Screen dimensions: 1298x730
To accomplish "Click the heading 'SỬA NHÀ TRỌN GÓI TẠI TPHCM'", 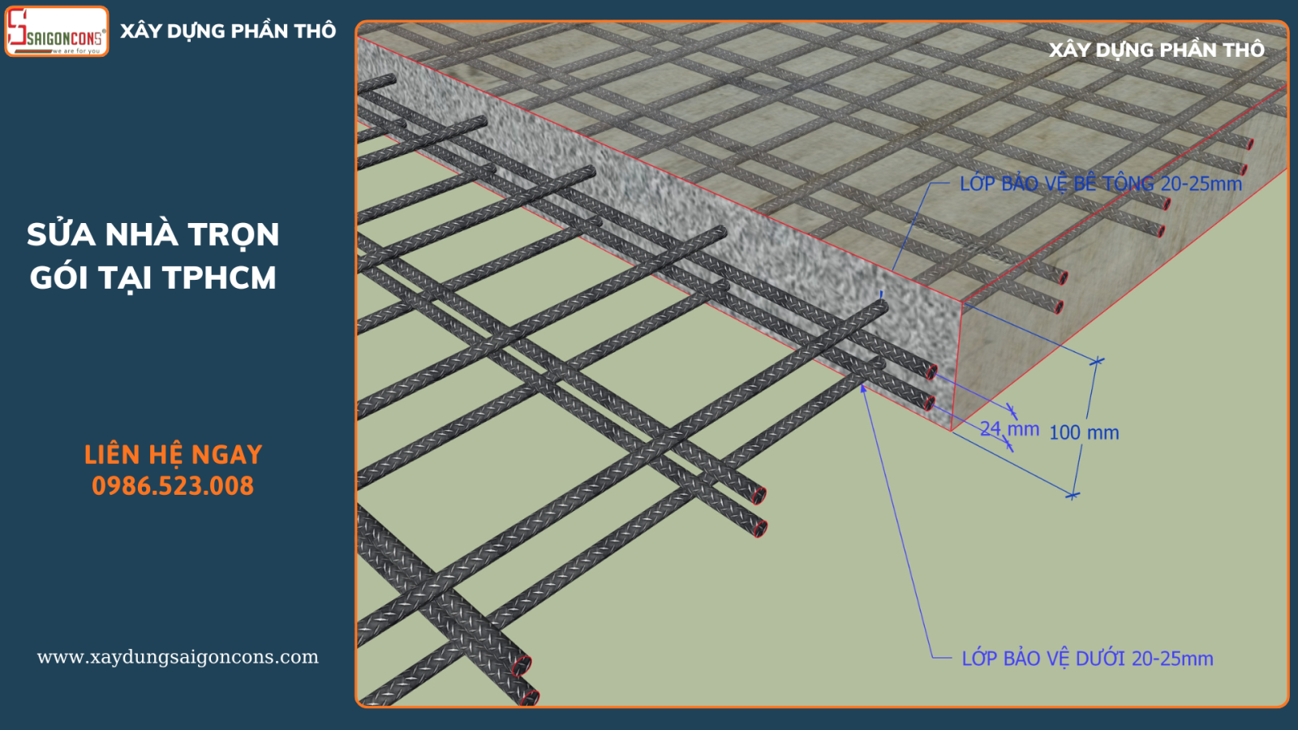I will tap(153, 255).
